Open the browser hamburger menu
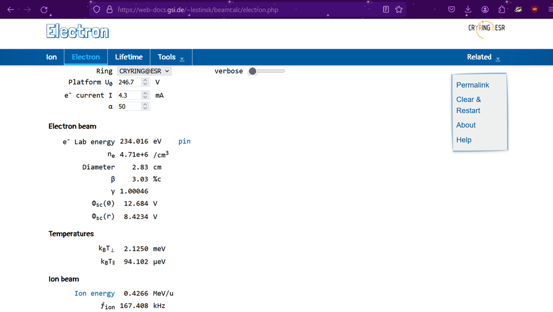Image resolution: width=553 pixels, height=312 pixels. [550, 10]
